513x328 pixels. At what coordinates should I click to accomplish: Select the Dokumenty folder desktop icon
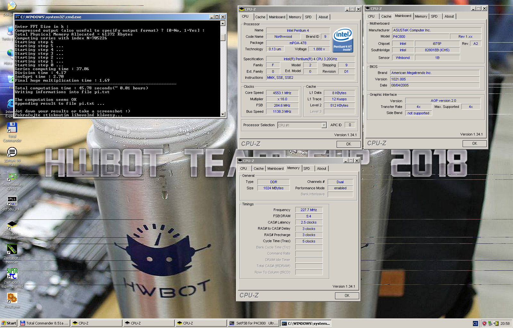click(12, 6)
